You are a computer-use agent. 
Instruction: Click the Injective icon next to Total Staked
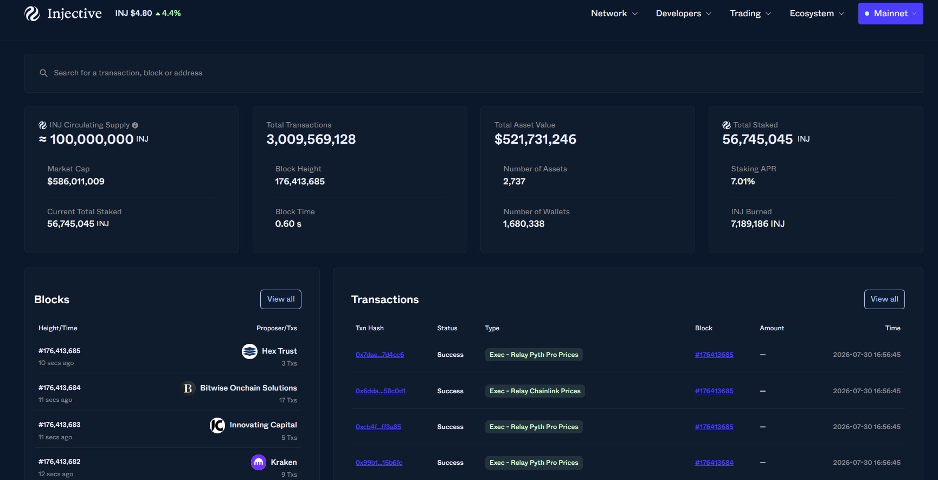tap(727, 125)
